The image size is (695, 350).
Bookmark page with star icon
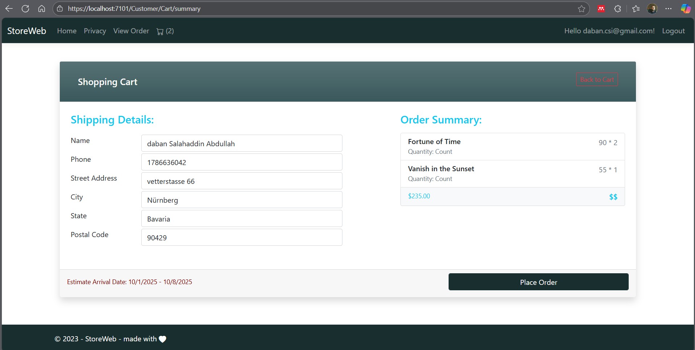coord(581,9)
